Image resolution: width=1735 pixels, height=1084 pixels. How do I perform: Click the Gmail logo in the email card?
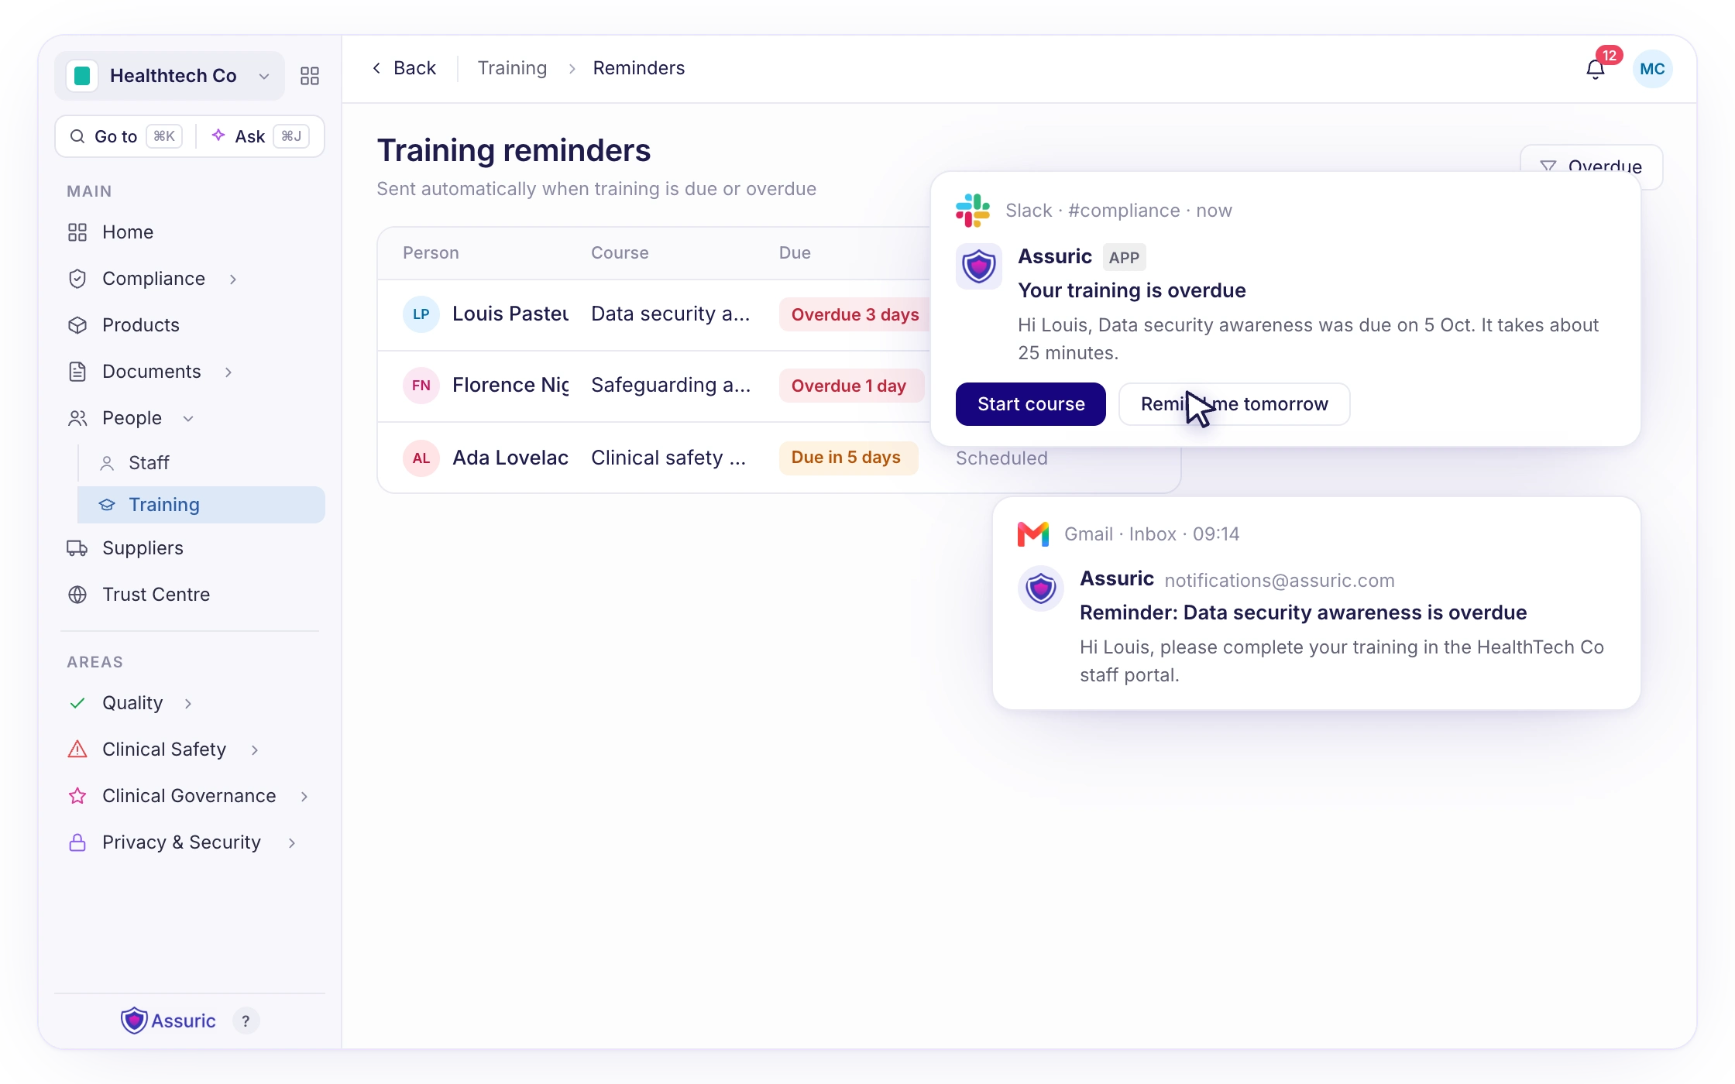click(x=1033, y=534)
